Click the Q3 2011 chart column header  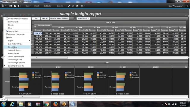click(91, 67)
